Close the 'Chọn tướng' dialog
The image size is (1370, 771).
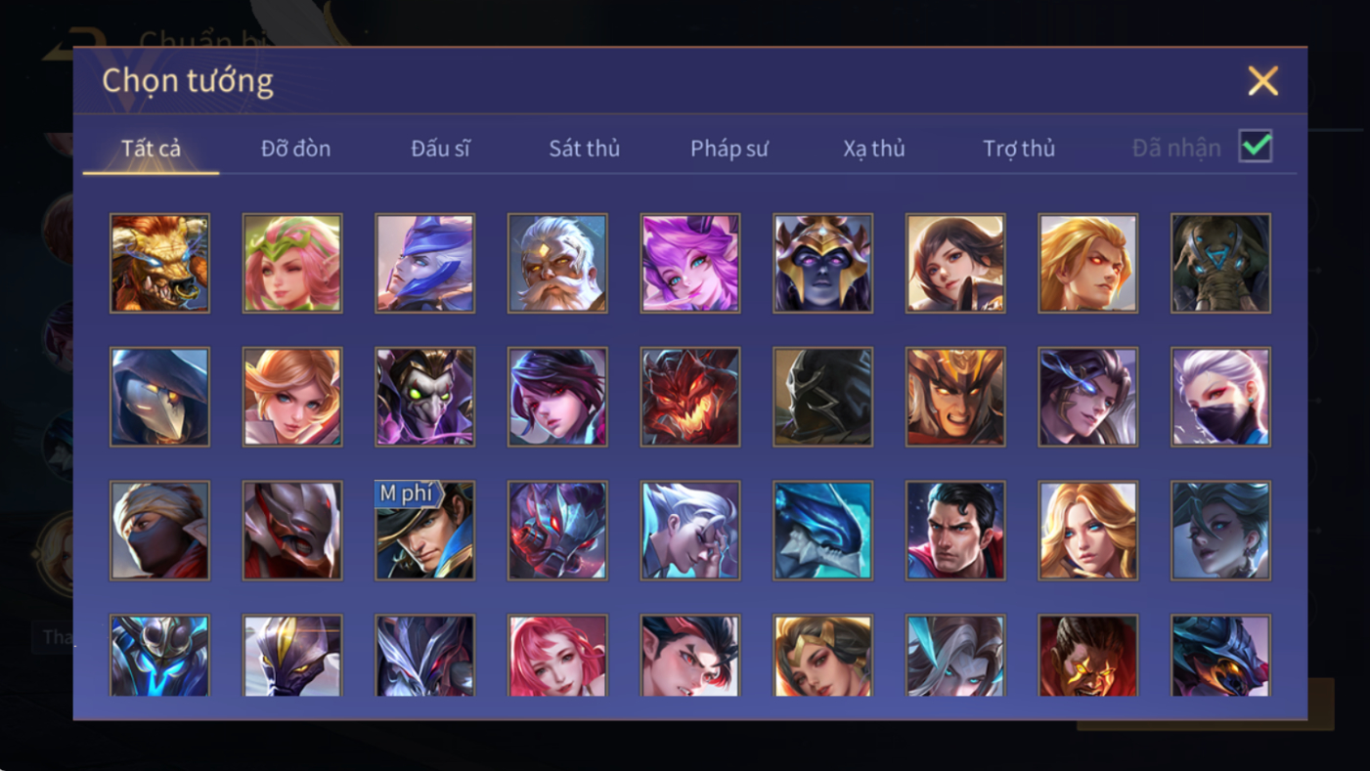tap(1263, 80)
